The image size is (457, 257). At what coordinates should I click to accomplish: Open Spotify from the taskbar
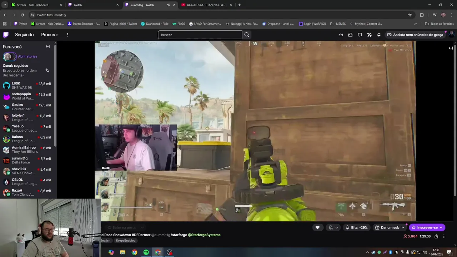[146, 252]
